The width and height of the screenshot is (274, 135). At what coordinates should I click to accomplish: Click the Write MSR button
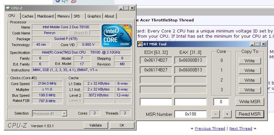(250, 102)
